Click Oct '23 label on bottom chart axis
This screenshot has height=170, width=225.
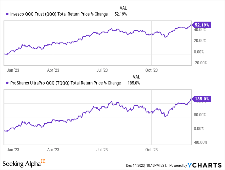tap(151, 149)
